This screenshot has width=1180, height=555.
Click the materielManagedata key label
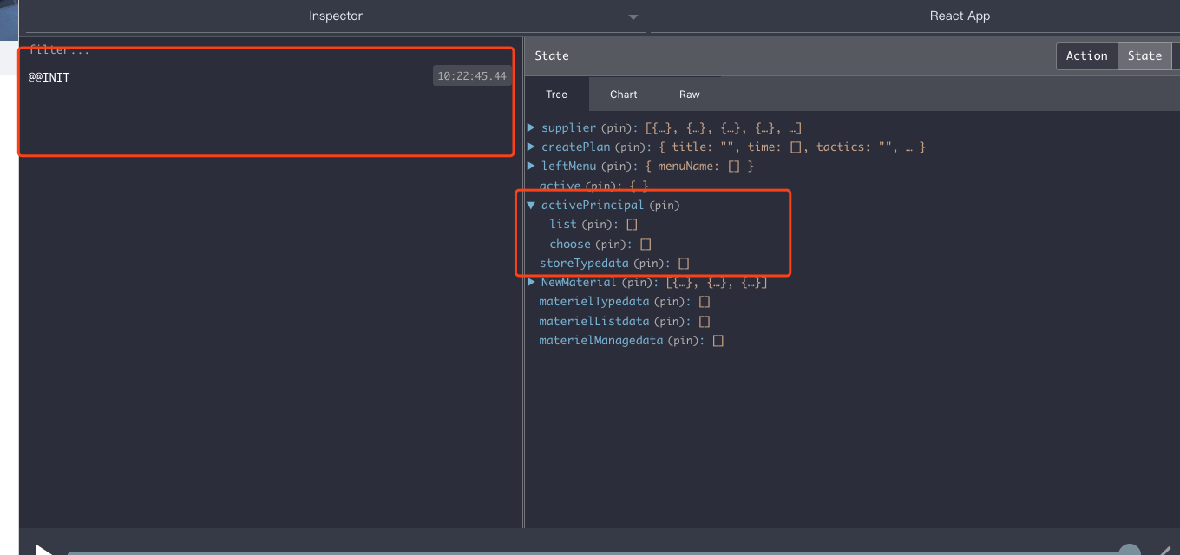pyautogui.click(x=601, y=340)
